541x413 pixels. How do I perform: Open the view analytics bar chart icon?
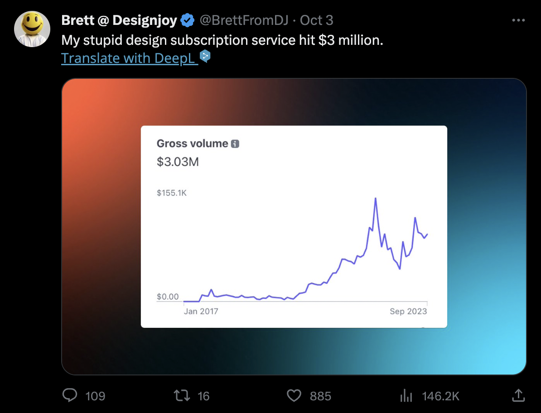coord(406,396)
